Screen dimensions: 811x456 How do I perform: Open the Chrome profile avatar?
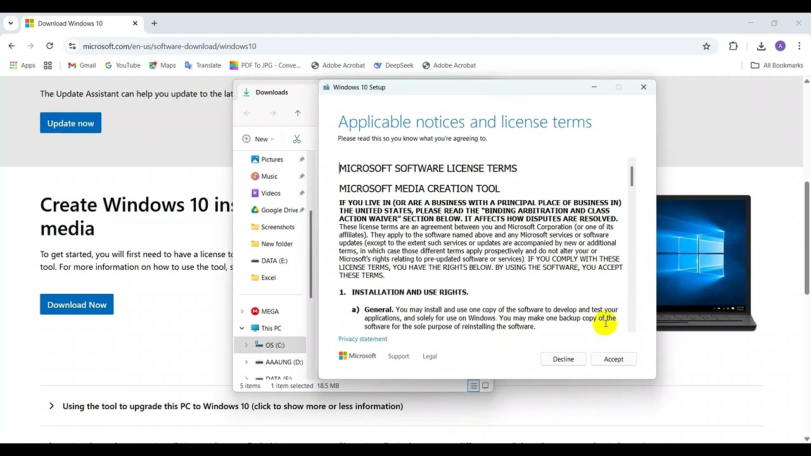781,46
